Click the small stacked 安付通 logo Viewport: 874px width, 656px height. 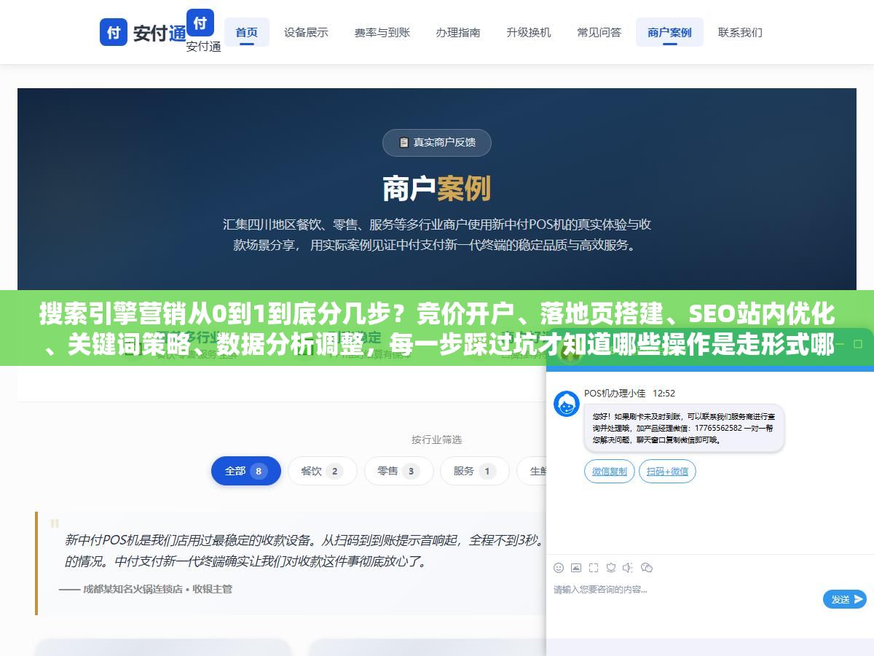[202, 31]
